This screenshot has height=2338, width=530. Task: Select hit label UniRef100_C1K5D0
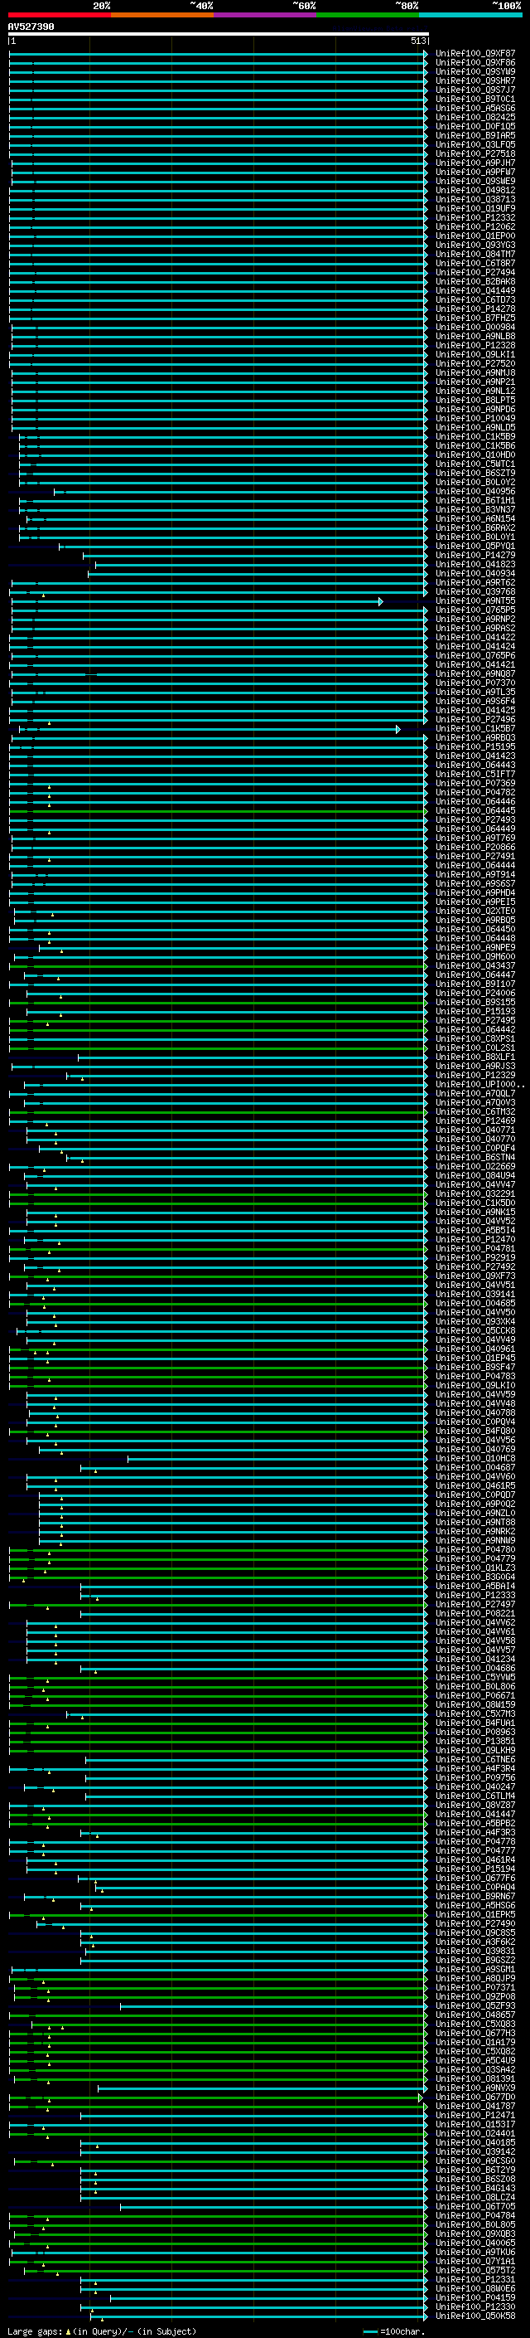475,1203
